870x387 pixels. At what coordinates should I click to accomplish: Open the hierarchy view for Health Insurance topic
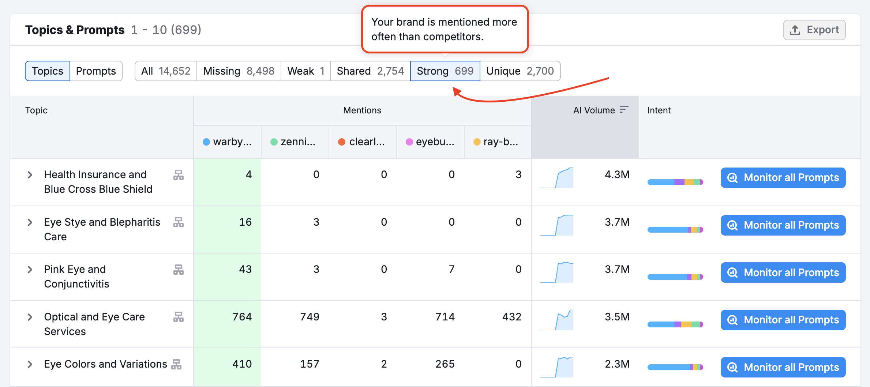(x=179, y=176)
